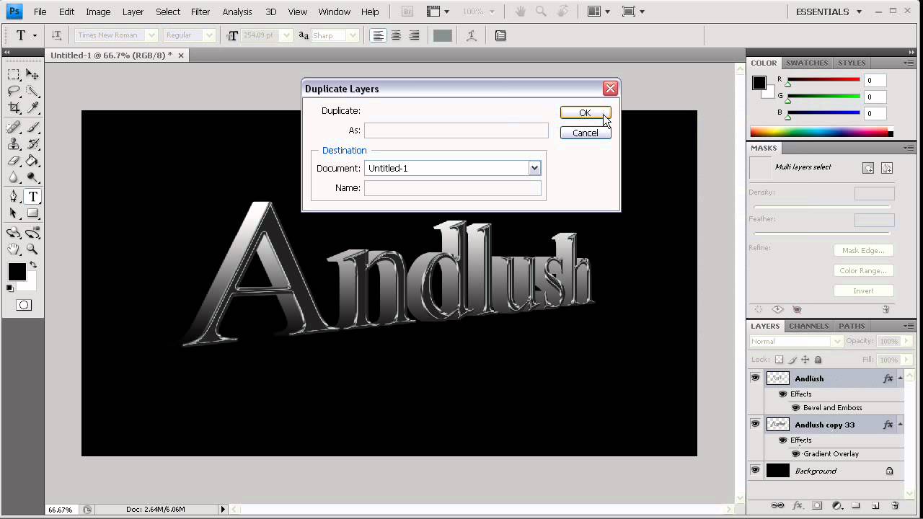923x519 pixels.
Task: Open the Layer menu
Action: click(x=133, y=12)
